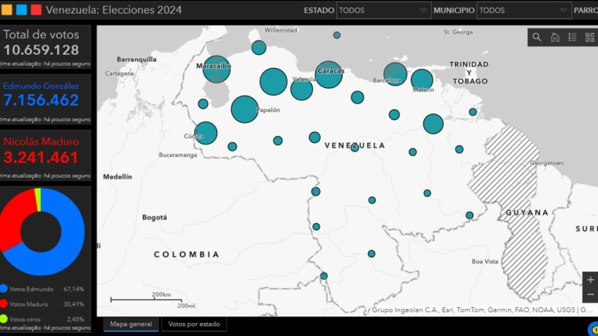The image size is (598, 336).
Task: Toggle Votos Edmundo legend entry
Action: click(32, 289)
